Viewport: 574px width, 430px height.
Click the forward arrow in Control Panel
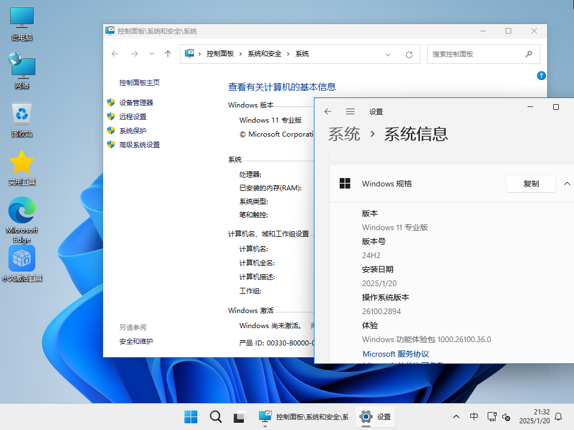coord(135,54)
